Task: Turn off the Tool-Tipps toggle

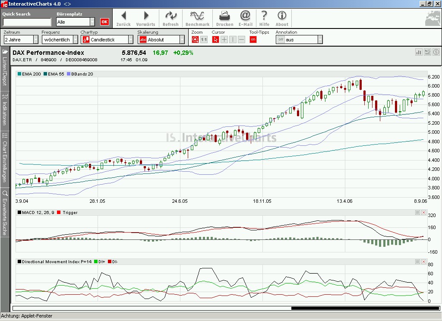Action: coord(253,39)
